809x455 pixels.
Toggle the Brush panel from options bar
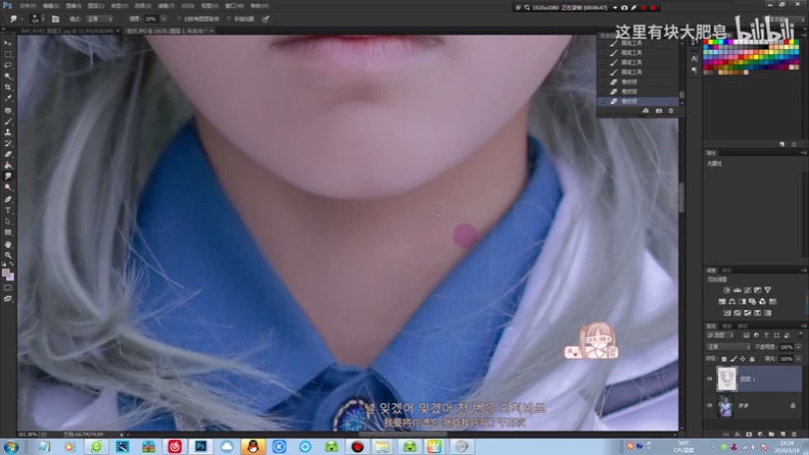pyautogui.click(x=55, y=20)
